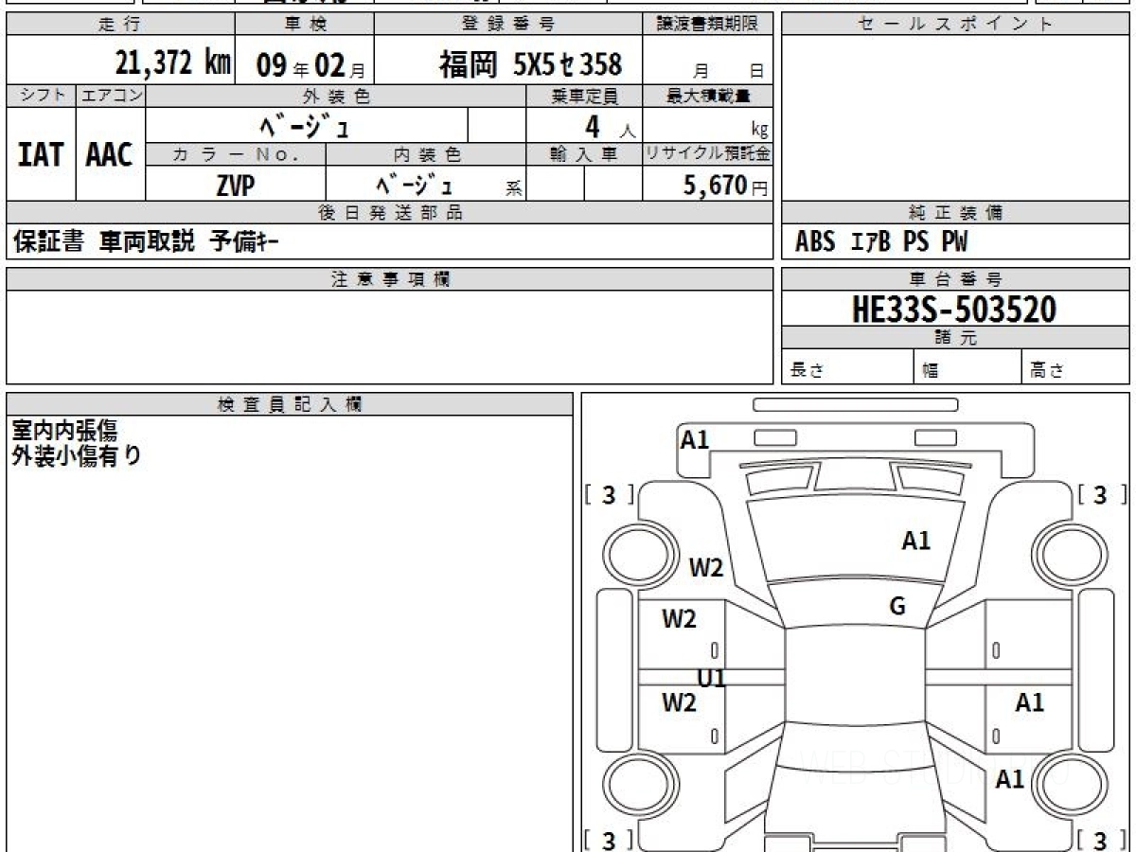Select the color number ZVP
Image resolution: width=1136 pixels, height=852 pixels.
(235, 186)
